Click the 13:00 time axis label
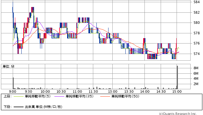Viewport: 203px width, 115px height. (x=113, y=91)
